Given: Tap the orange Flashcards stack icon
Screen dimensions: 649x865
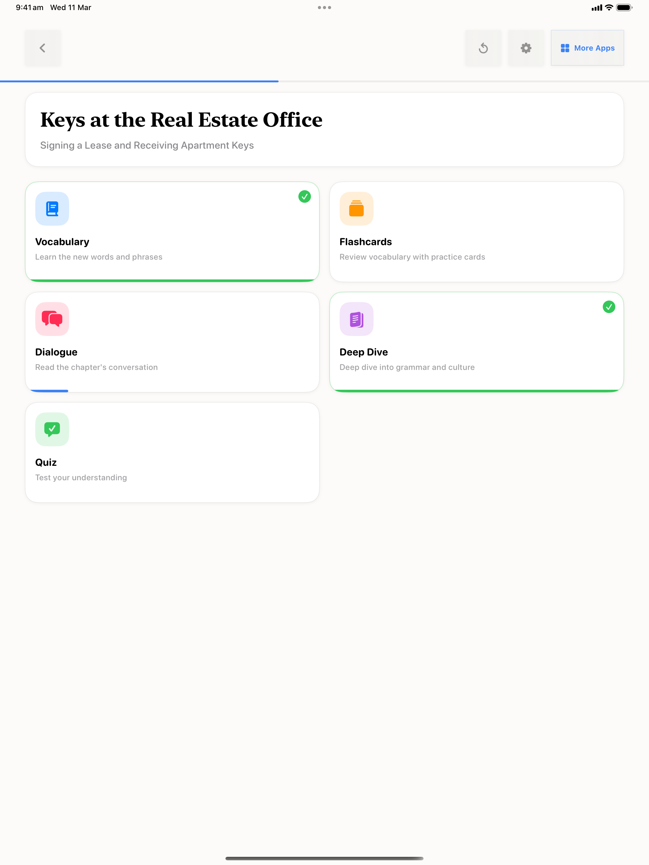Looking at the screenshot, I should tap(356, 208).
